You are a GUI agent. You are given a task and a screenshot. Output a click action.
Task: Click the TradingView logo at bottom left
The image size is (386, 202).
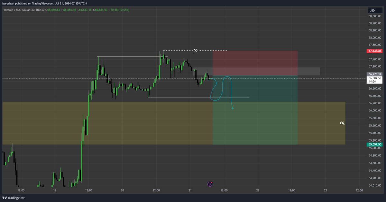click(x=14, y=198)
